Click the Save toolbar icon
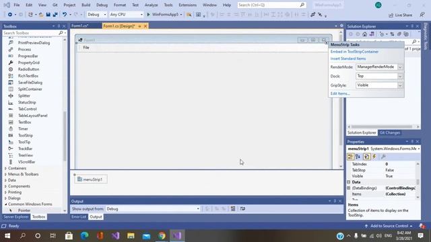This screenshot has height=242, width=431. (x=48, y=15)
